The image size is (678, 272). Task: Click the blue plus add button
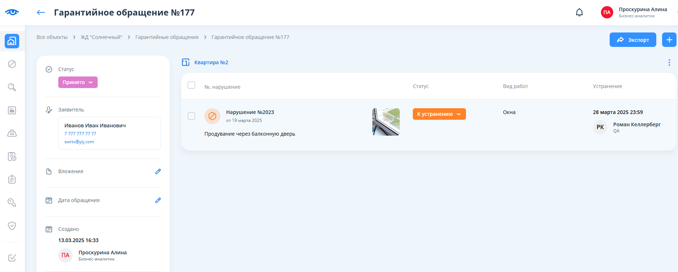(669, 40)
